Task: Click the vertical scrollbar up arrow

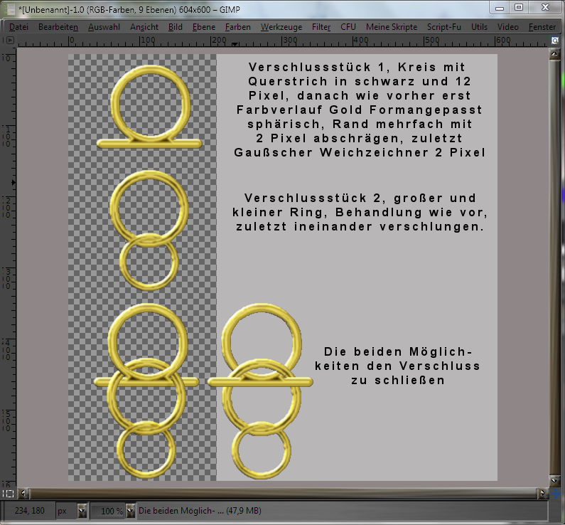Action: (554, 53)
